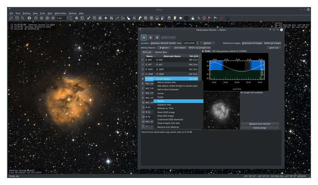Open the geographic location globe icon
This screenshot has height=185, width=318.
point(29,18)
